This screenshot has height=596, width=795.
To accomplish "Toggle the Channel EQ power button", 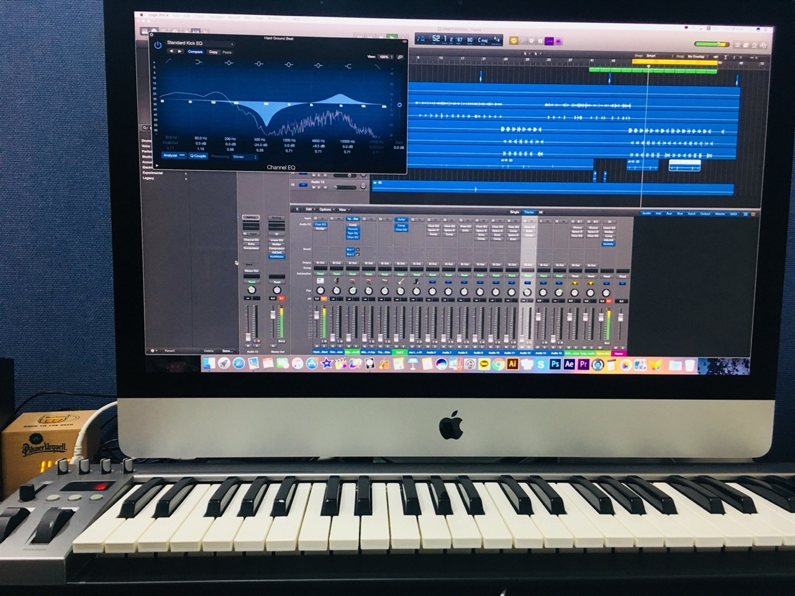I will coord(158,45).
